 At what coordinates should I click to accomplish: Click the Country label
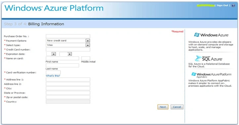[12, 102]
